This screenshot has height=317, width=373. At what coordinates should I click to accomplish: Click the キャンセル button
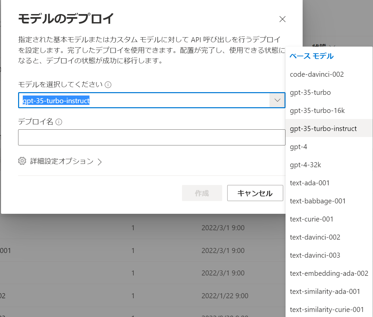point(255,193)
